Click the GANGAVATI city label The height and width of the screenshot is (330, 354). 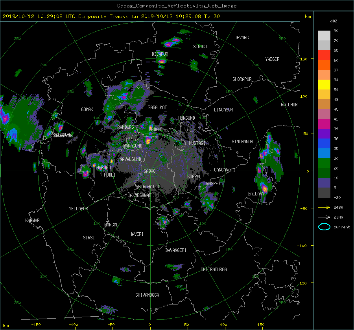point(225,170)
